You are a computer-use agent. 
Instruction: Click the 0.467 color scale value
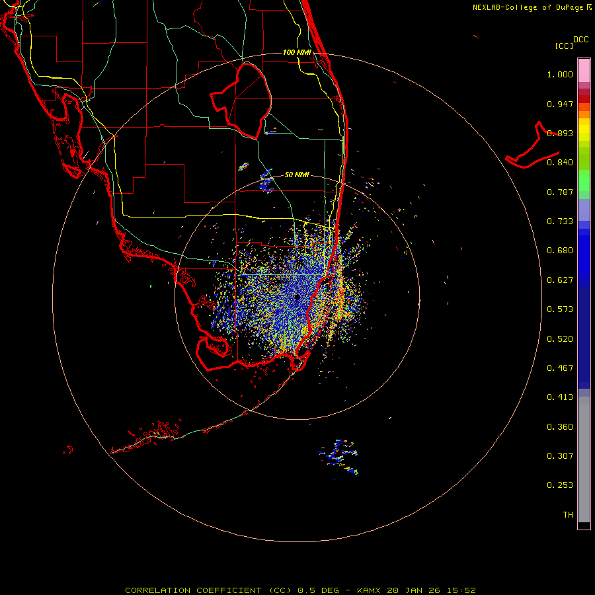(560, 368)
